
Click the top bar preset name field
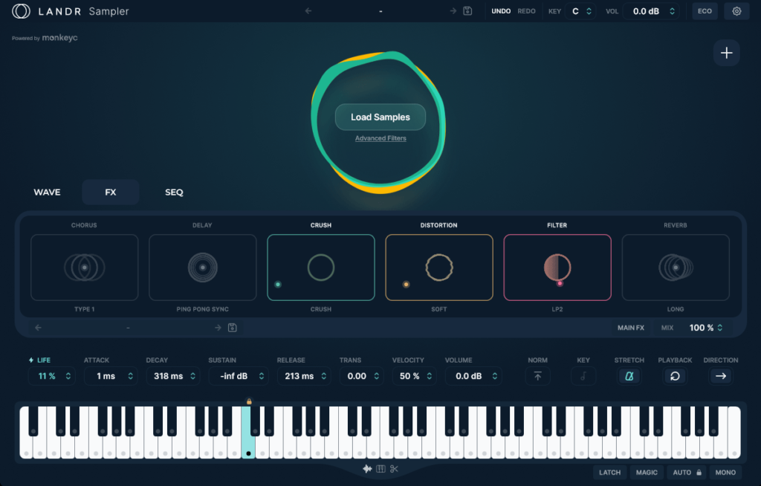coord(380,10)
